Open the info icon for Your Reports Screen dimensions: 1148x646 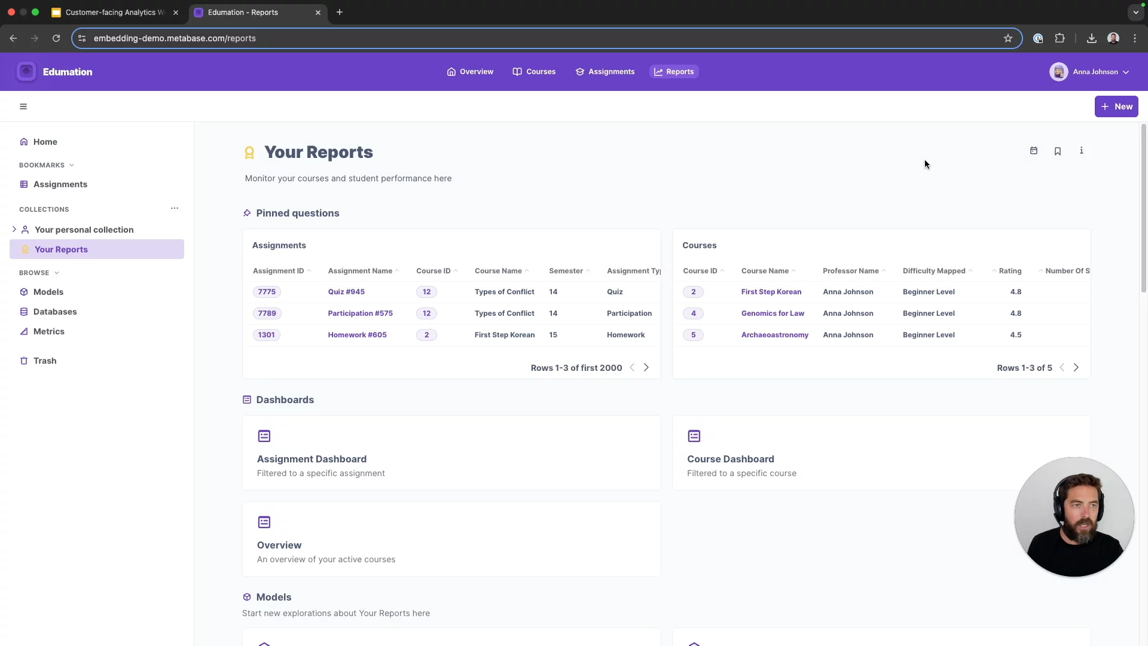(1081, 151)
